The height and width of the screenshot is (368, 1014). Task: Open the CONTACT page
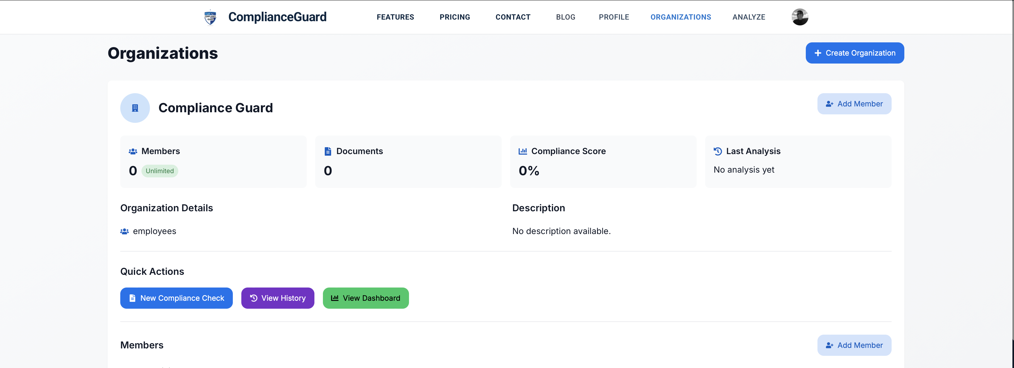coord(513,17)
